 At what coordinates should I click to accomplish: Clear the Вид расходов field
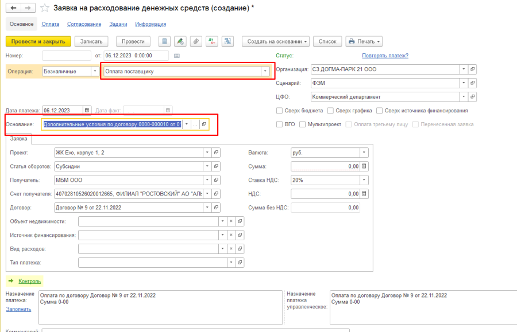pyautogui.click(x=230, y=249)
